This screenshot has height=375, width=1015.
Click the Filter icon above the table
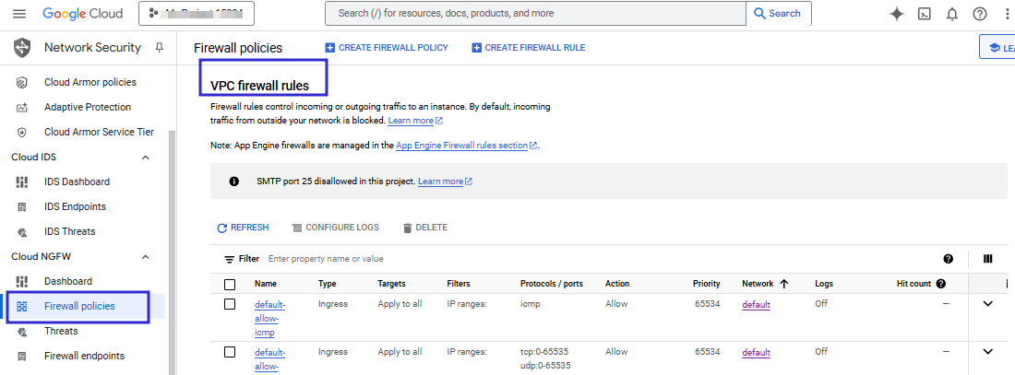coord(229,259)
